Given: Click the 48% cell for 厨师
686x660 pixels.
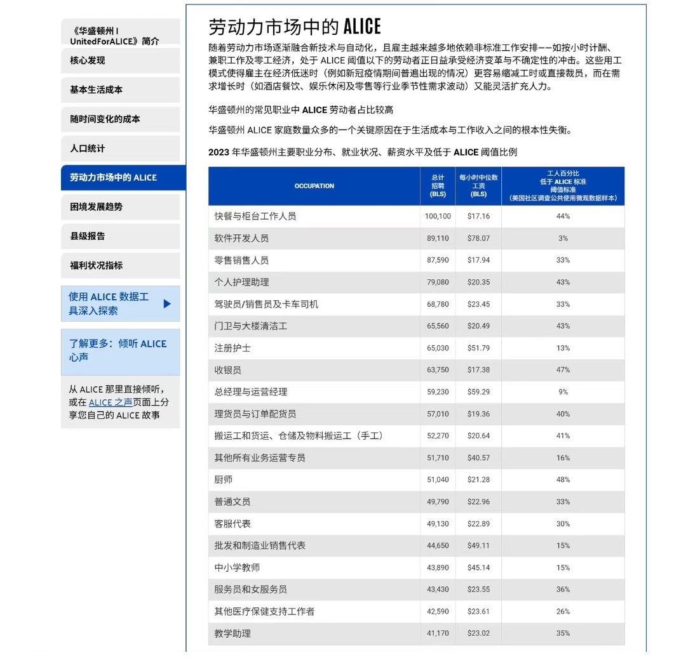Looking at the screenshot, I should [563, 480].
